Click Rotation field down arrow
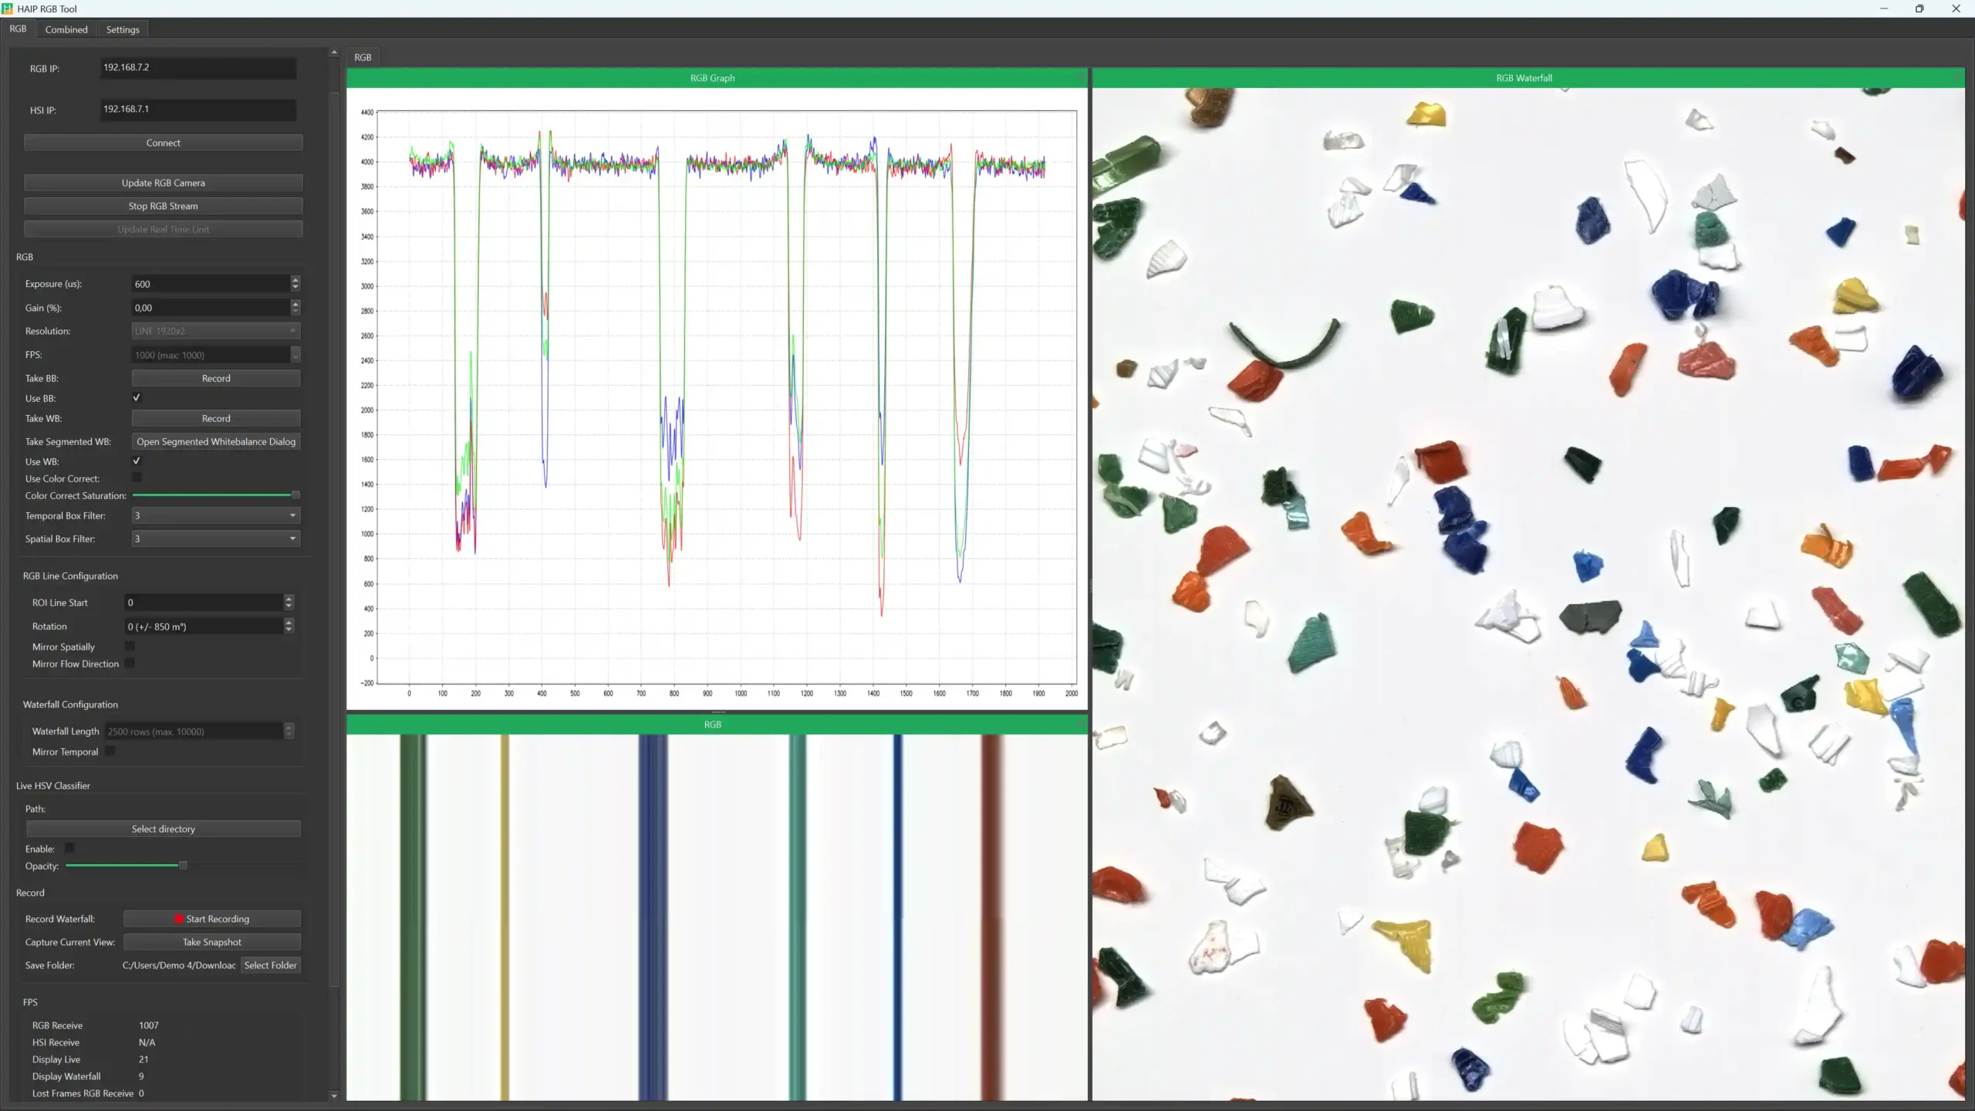 (x=289, y=630)
